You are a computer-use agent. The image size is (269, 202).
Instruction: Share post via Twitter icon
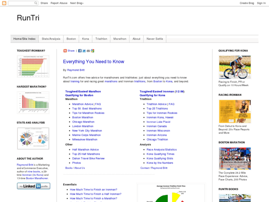84,51
